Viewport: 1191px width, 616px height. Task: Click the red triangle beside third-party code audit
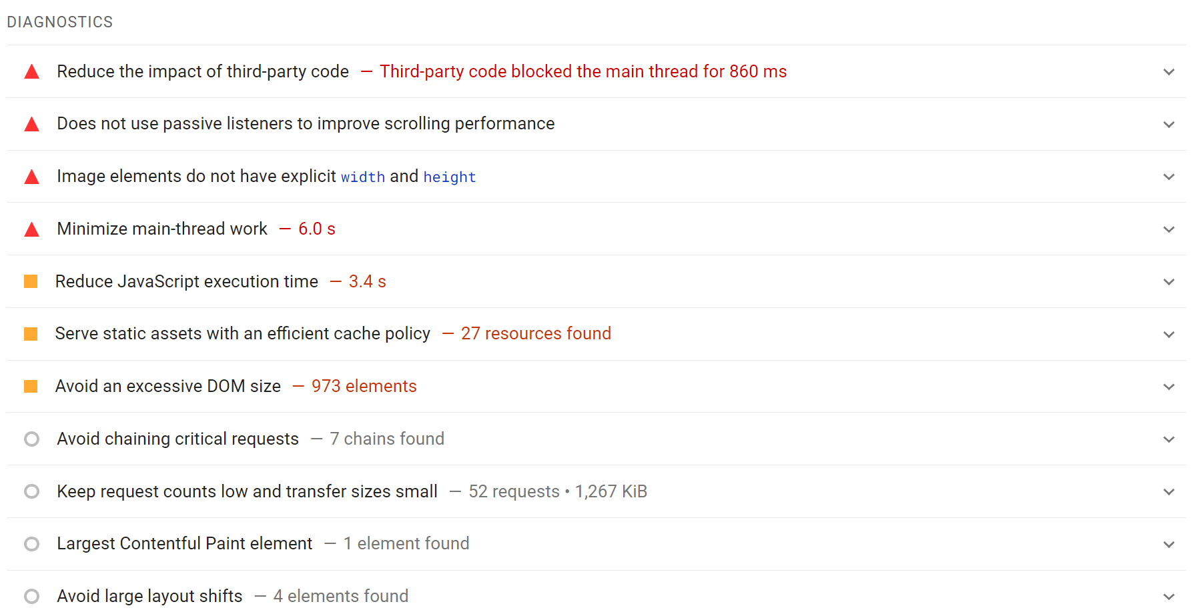tap(31, 71)
